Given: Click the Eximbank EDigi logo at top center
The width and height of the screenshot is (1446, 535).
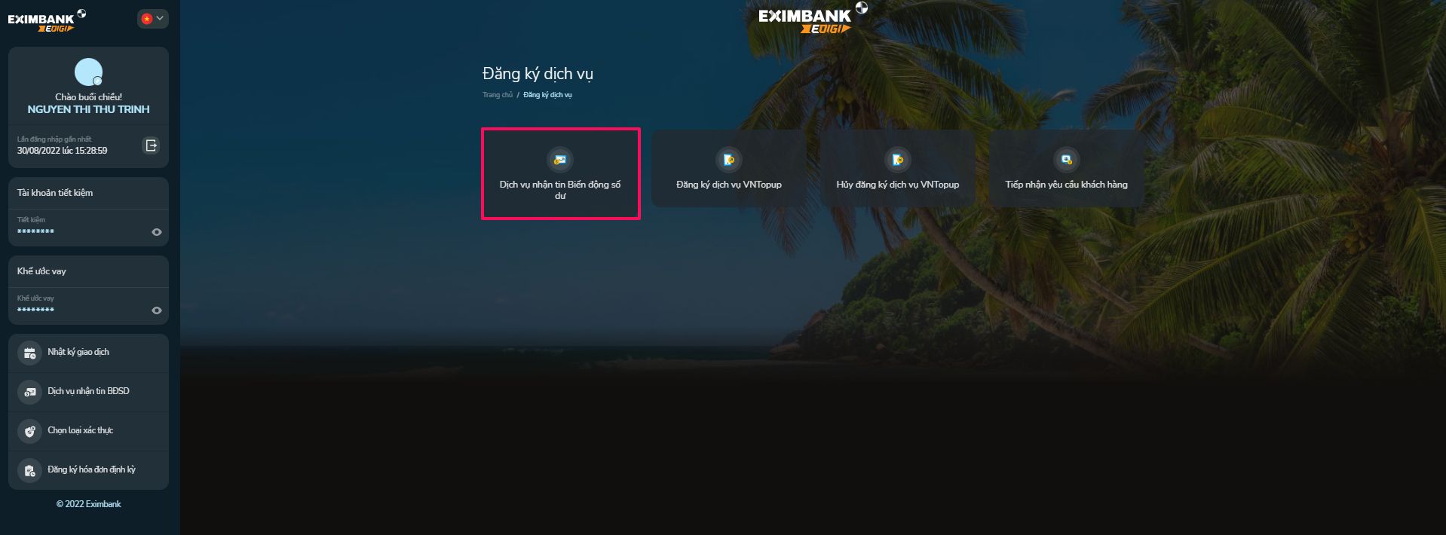Looking at the screenshot, I should click(x=813, y=18).
